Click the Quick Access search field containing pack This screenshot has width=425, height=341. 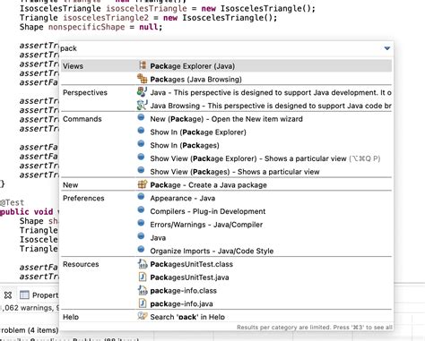coord(221,48)
